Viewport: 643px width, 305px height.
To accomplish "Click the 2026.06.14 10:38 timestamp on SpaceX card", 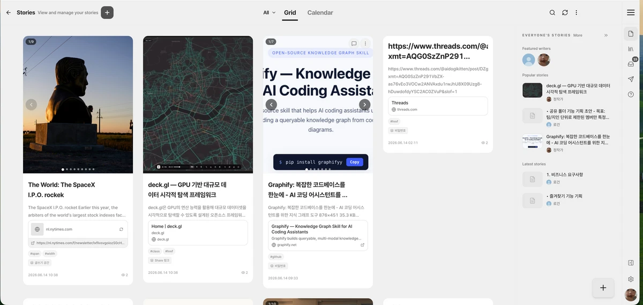I will tap(43, 275).
